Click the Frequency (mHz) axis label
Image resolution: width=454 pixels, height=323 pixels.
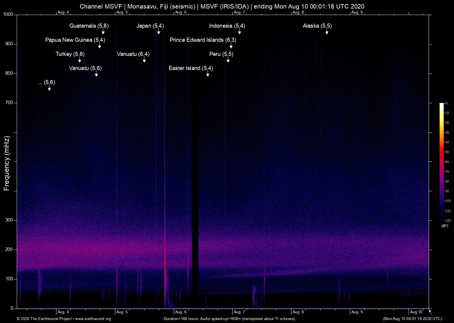(7, 163)
